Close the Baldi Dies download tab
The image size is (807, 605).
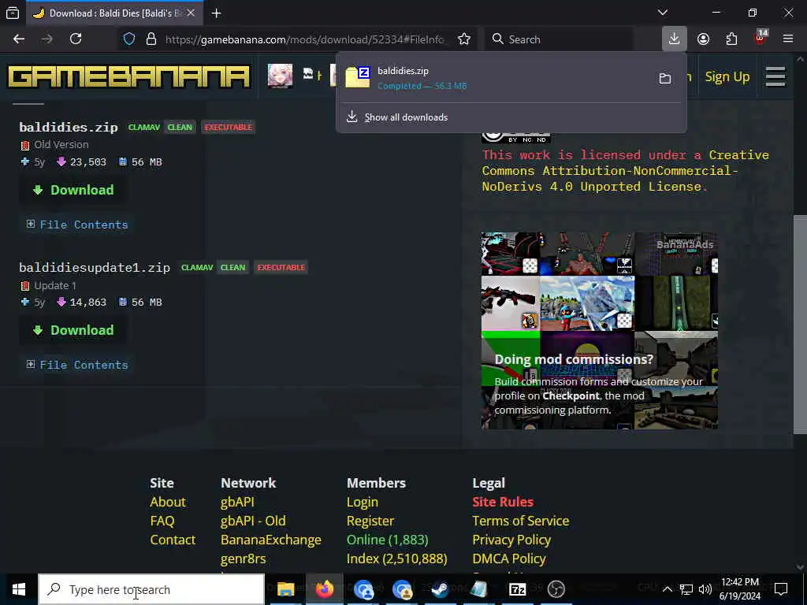(191, 13)
